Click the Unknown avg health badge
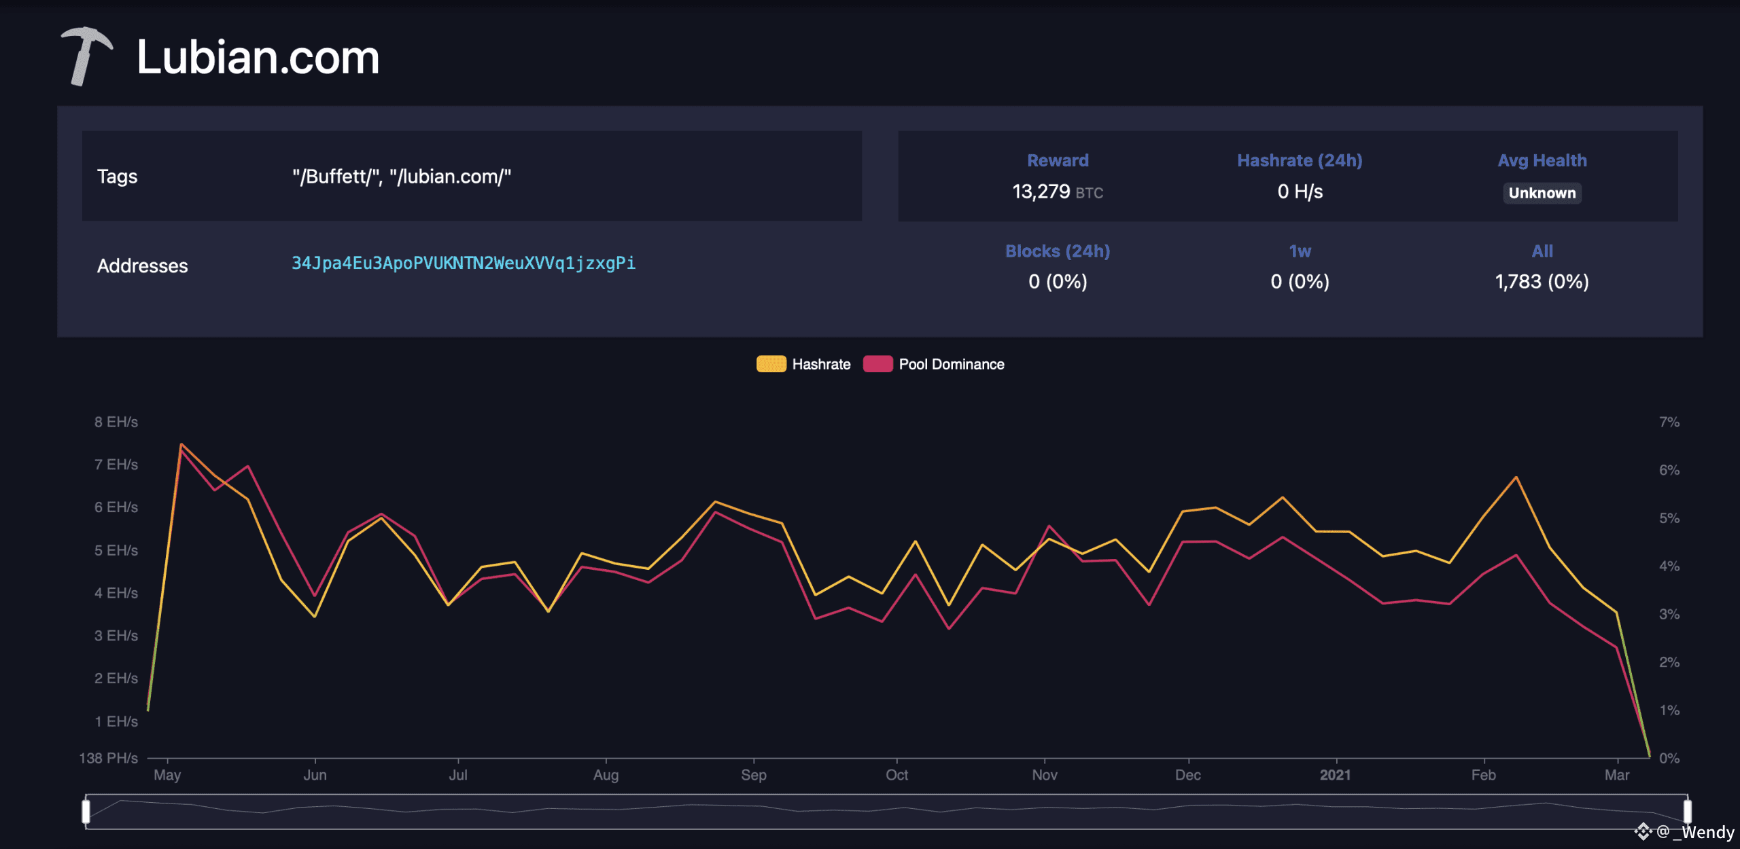The width and height of the screenshot is (1740, 849). [1542, 193]
